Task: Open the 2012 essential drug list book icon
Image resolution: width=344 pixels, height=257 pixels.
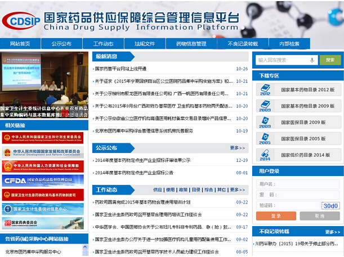Action: click(265, 89)
